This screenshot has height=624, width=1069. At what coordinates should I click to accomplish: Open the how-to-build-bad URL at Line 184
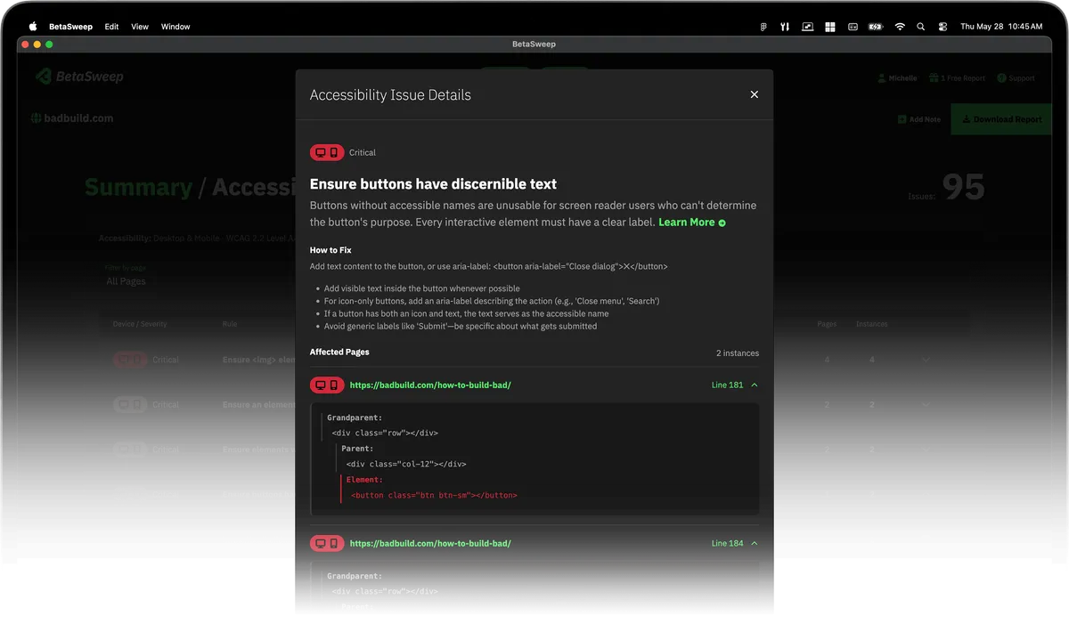(430, 544)
